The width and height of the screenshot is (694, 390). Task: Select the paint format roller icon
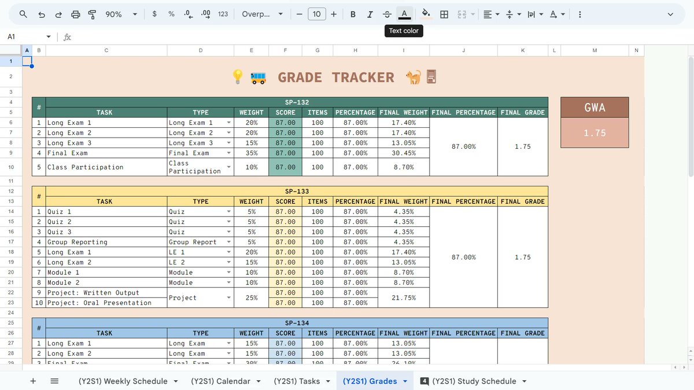(93, 14)
